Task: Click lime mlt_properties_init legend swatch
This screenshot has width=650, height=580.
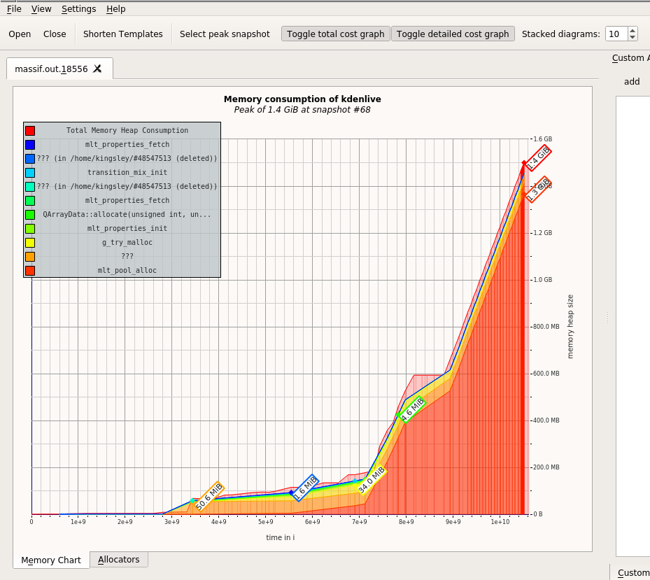Action: (x=30, y=229)
